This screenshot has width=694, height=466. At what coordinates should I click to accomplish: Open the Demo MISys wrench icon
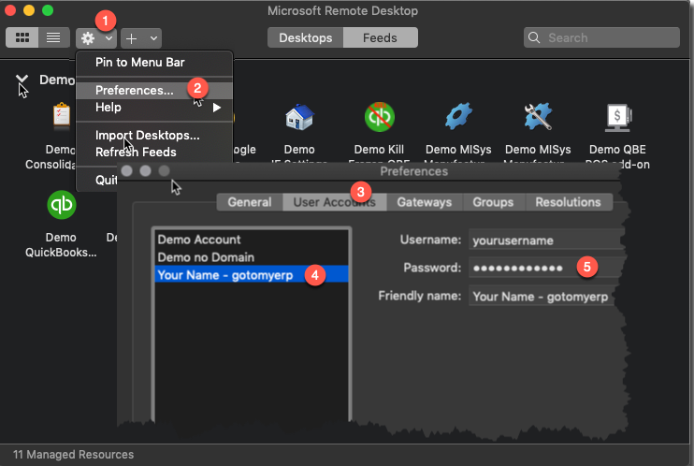[x=538, y=116]
